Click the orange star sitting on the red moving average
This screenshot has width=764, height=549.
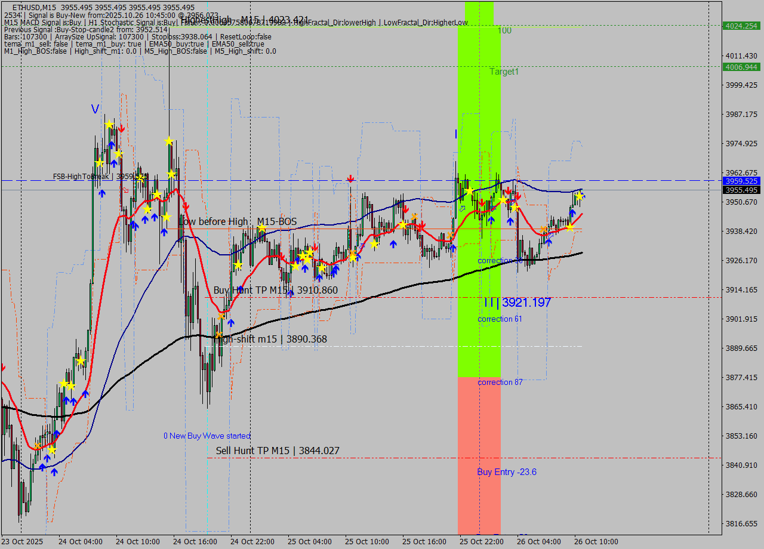point(544,228)
